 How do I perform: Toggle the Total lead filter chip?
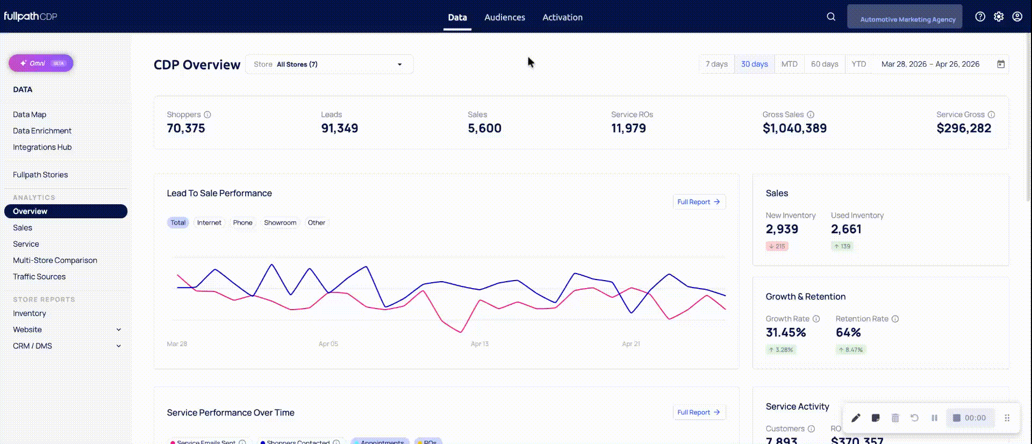tap(178, 223)
